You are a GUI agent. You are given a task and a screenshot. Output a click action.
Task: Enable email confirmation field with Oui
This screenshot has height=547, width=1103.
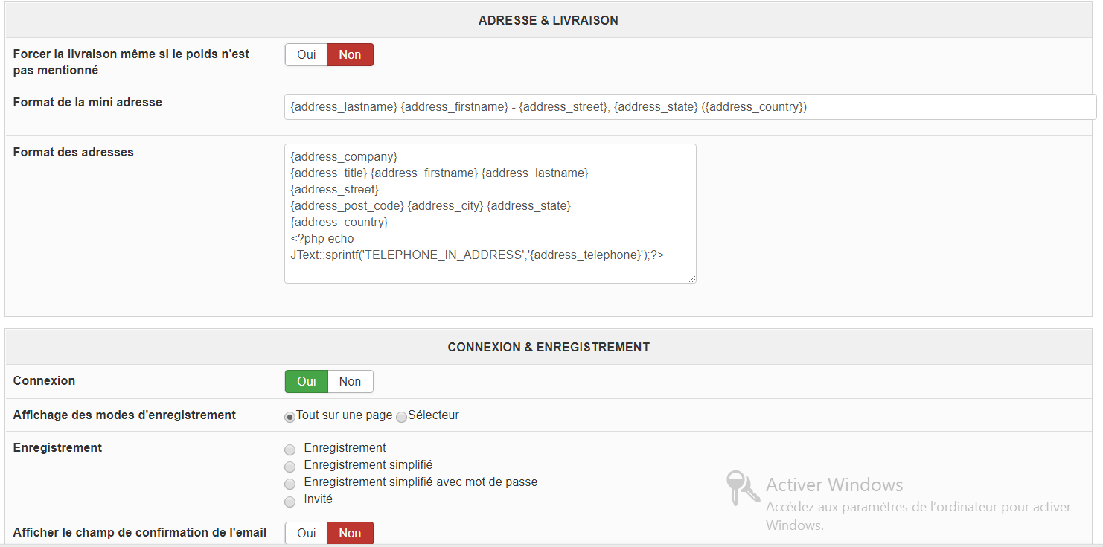point(306,533)
